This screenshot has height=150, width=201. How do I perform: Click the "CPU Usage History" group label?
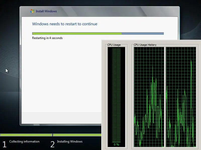[x=145, y=45]
